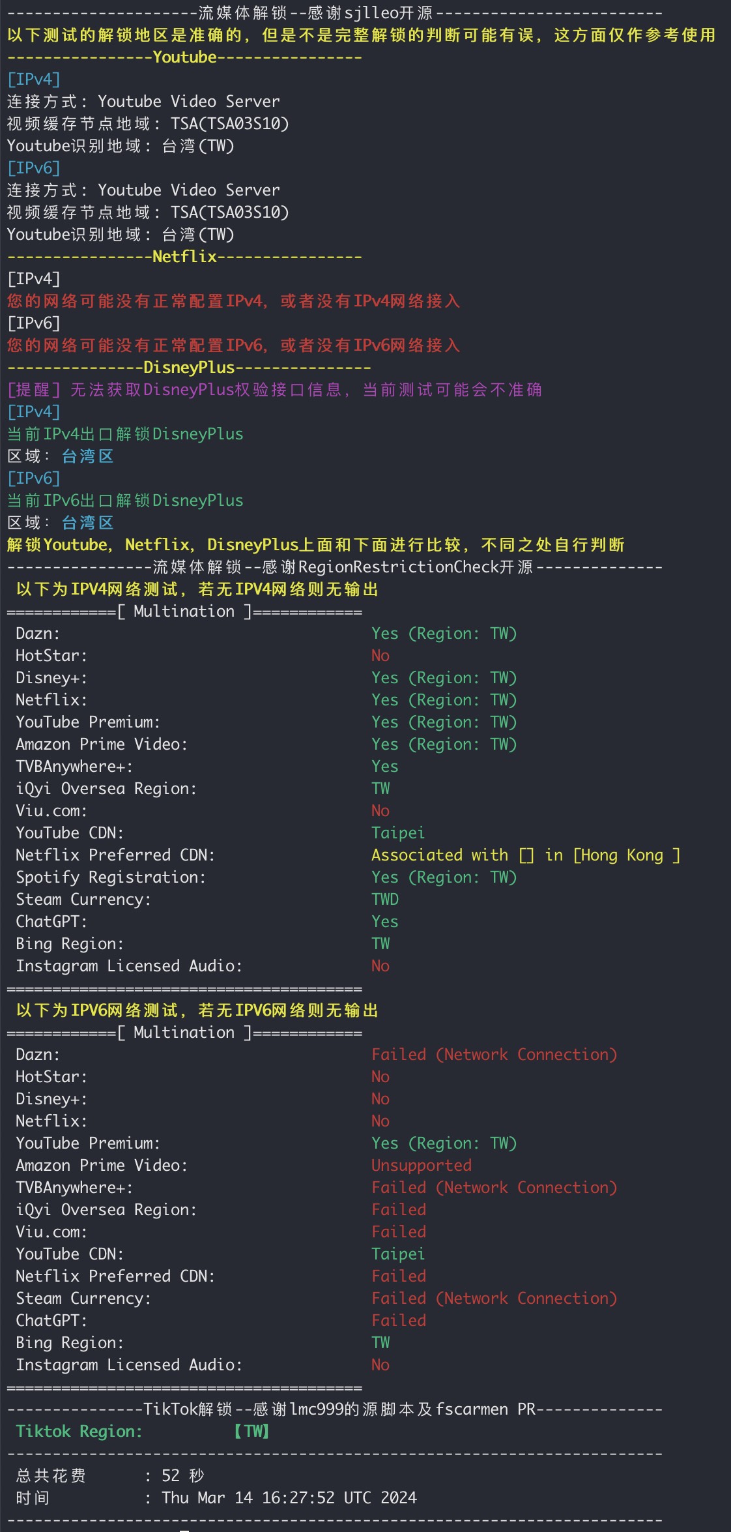731x1532 pixels.
Task: Click the purple 提醒 DisneyPlus warning line
Action: point(274,390)
